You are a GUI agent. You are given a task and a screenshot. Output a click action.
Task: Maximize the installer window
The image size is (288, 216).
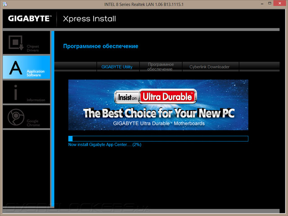point(270,4)
